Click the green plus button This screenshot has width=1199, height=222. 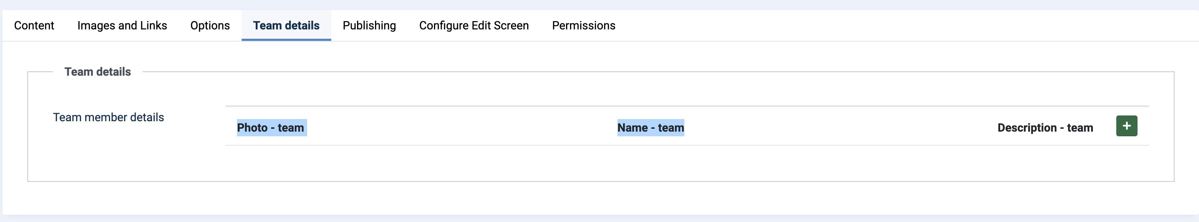(x=1126, y=126)
